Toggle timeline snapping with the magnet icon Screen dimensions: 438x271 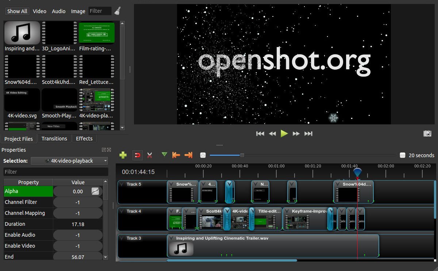click(137, 155)
